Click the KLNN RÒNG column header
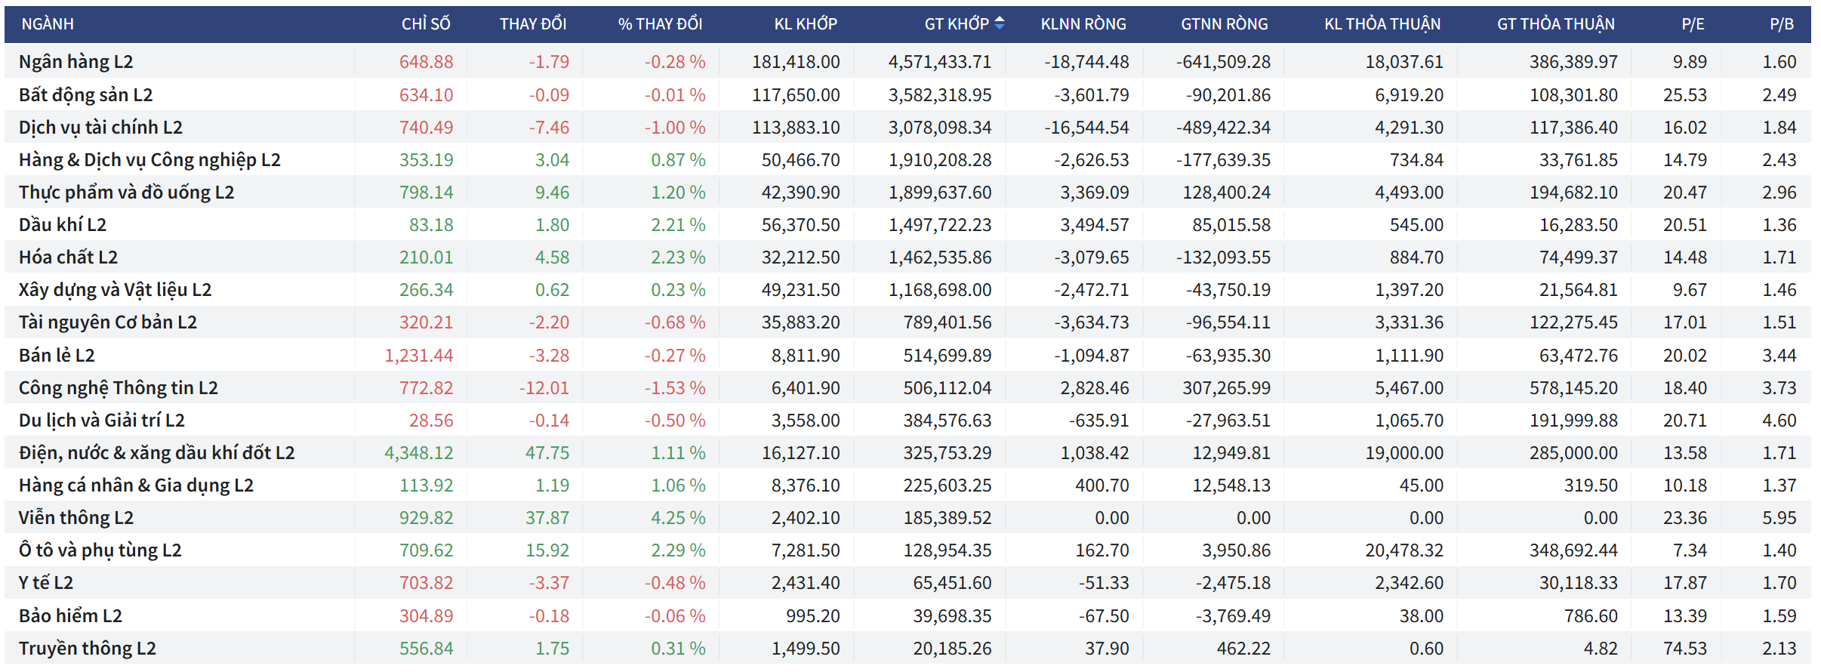 point(1083,24)
